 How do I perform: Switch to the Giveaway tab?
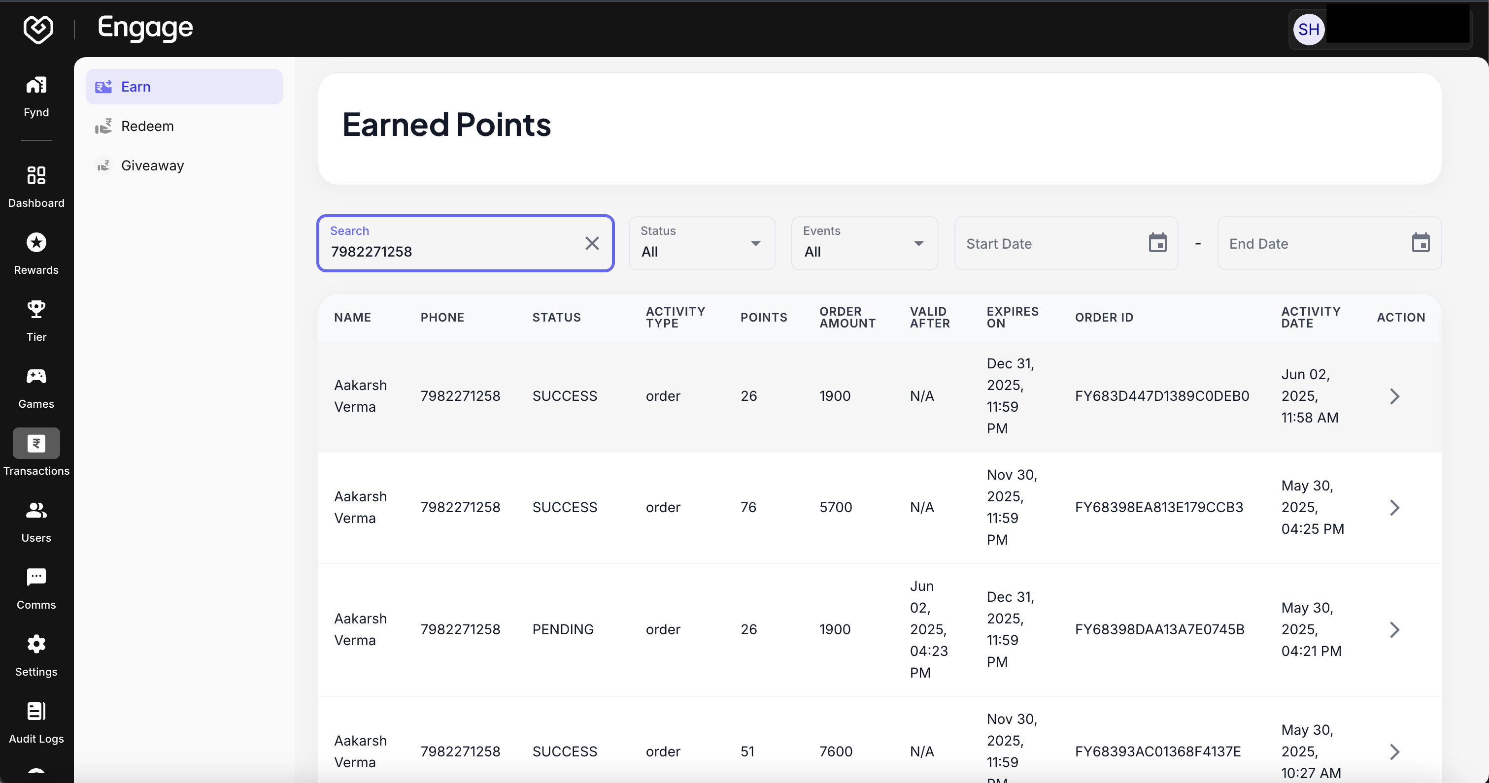pyautogui.click(x=184, y=165)
